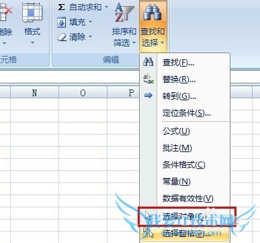Choose 转到(G)... from the menu
Screen dimensions: 260x243
click(185, 96)
